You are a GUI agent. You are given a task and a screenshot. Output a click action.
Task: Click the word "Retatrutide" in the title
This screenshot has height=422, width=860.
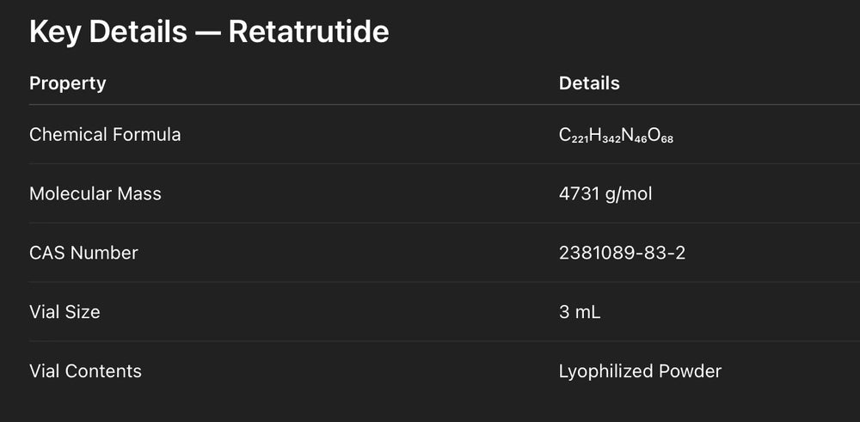[309, 32]
